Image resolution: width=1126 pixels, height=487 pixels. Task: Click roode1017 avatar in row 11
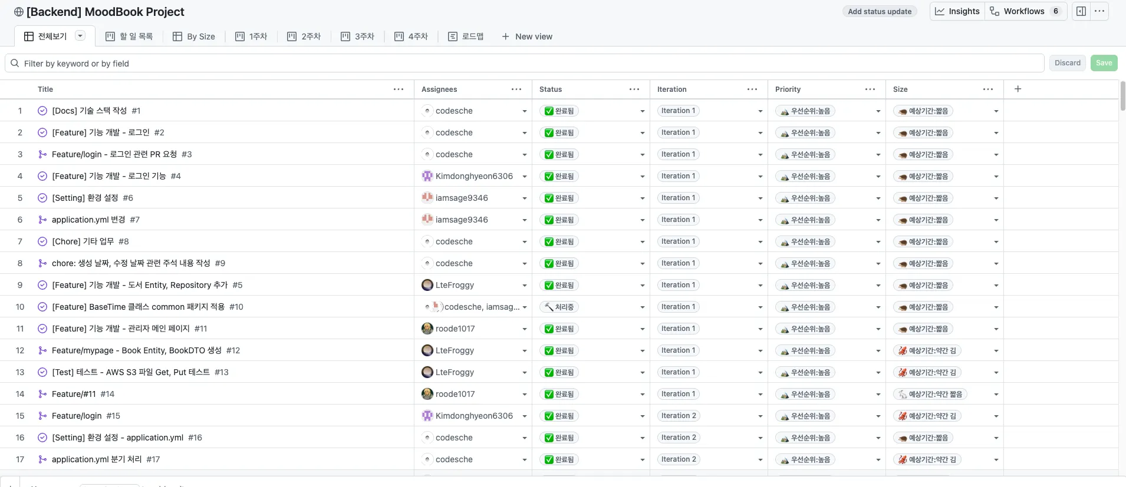[427, 329]
